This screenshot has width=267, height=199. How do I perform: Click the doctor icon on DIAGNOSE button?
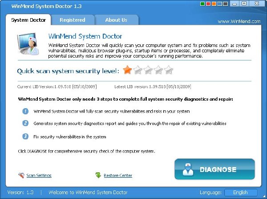coord(188,169)
